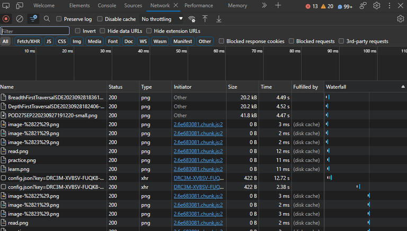
Task: Open network conditions wifi icon
Action: tap(192, 19)
